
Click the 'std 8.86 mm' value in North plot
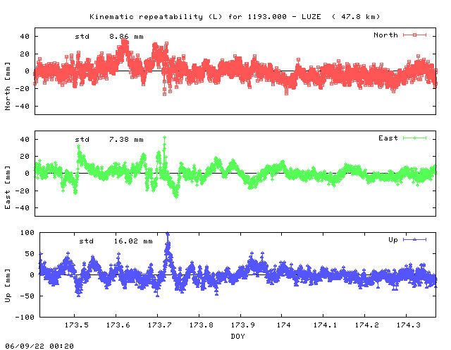click(109, 37)
